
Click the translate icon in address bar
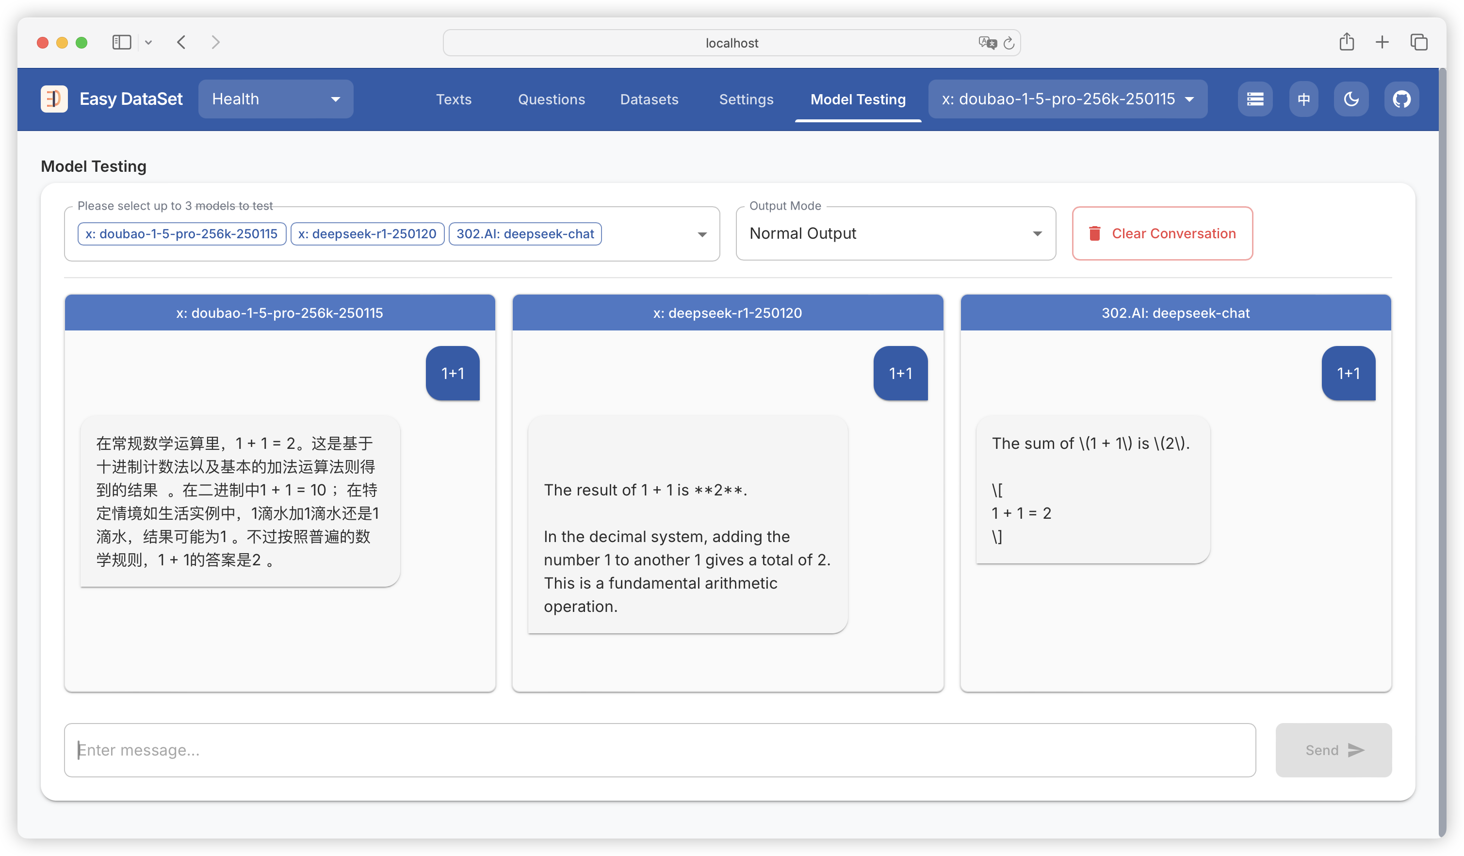[987, 43]
